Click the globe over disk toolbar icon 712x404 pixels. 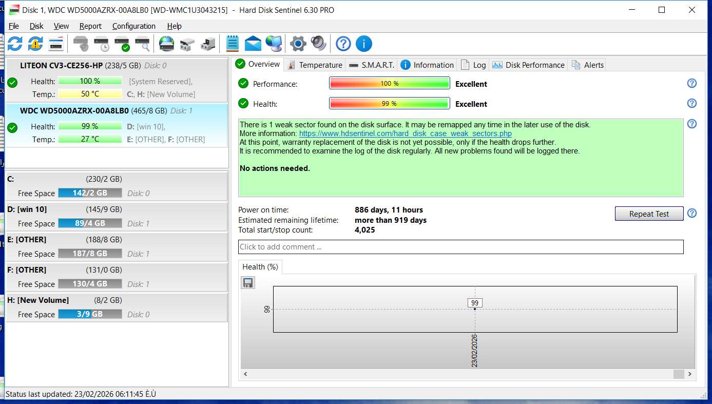(166, 44)
